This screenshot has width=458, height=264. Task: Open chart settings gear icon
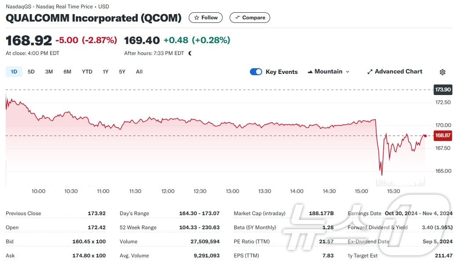pyautogui.click(x=443, y=72)
